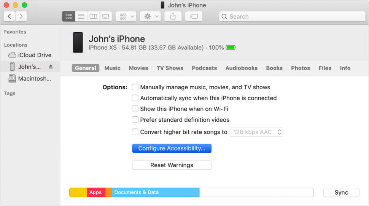
Task: Click the Reset Warnings button
Action: point(172,165)
